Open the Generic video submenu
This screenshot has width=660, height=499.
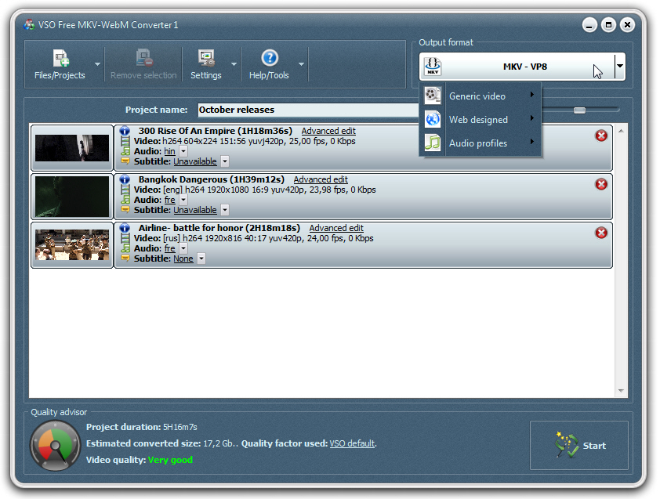pos(480,96)
